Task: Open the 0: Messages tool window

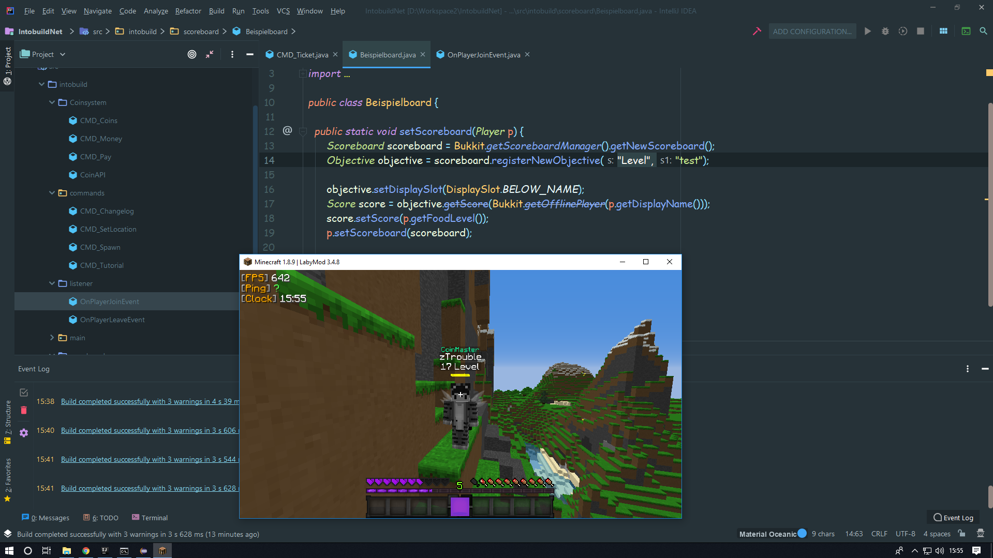Action: (x=46, y=518)
